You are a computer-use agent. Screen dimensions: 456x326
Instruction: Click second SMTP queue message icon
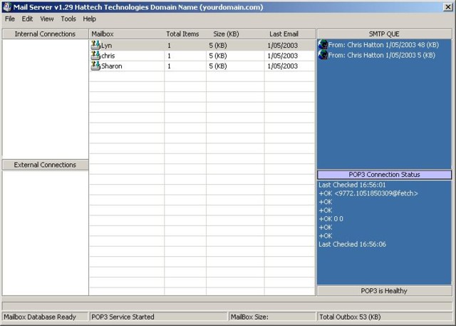click(323, 55)
